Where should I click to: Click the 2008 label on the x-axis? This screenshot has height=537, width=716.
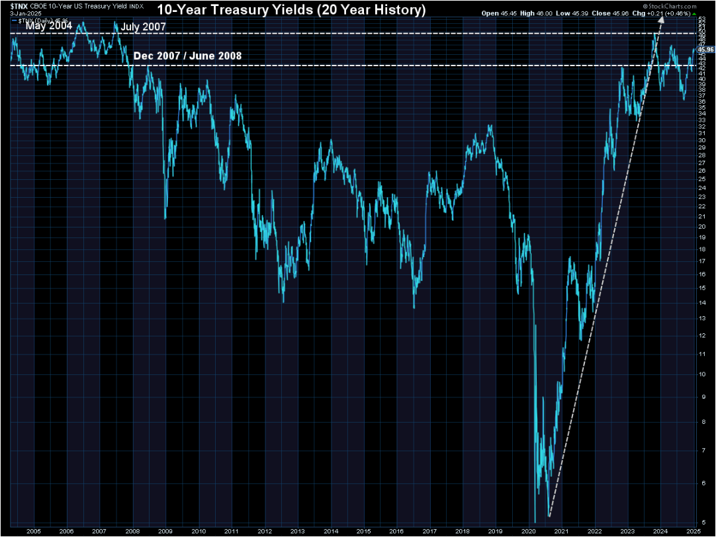tap(132, 531)
